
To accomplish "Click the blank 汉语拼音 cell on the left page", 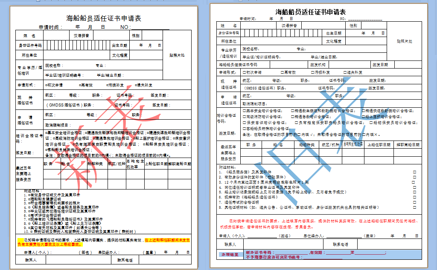I will click(111, 35).
